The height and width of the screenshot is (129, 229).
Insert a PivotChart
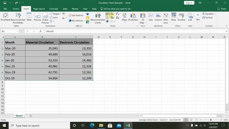click(133, 18)
